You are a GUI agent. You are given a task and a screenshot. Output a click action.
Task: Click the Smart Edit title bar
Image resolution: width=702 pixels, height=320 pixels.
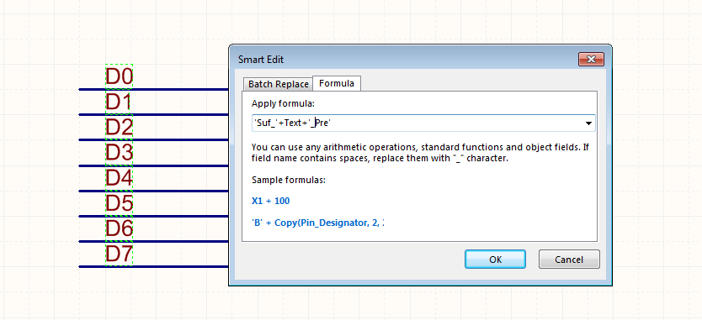(403, 60)
